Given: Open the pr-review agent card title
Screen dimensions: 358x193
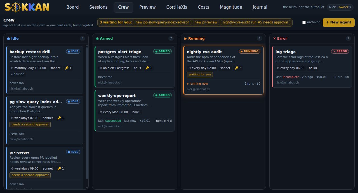Looking at the screenshot, I should tap(19, 152).
